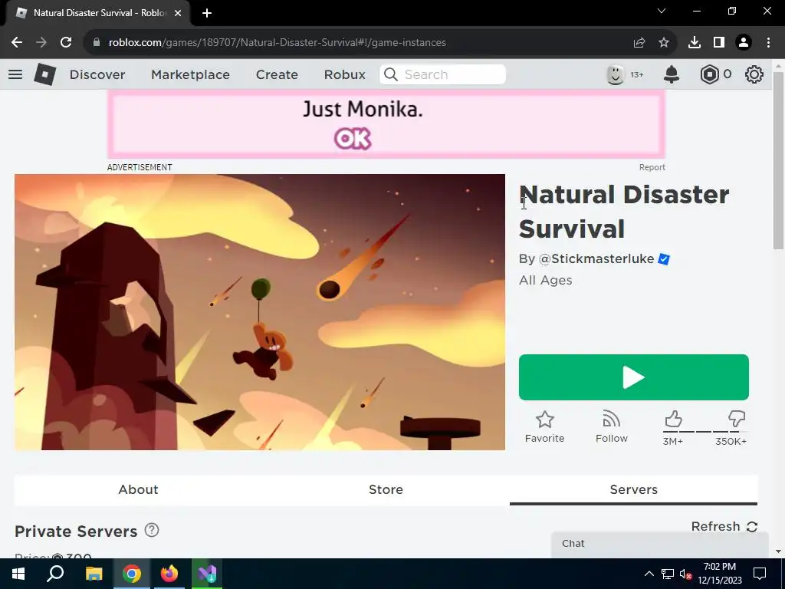Viewport: 785px width, 589px height.
Task: Open the Chat panel
Action: pyautogui.click(x=660, y=544)
